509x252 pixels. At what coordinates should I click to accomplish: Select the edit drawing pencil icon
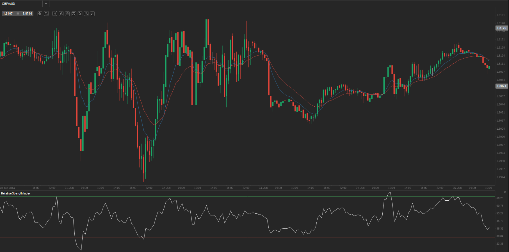click(86, 13)
